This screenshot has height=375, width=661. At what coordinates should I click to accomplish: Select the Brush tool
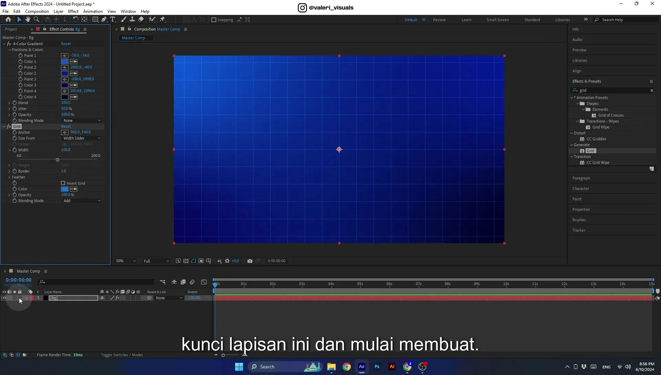click(124, 20)
